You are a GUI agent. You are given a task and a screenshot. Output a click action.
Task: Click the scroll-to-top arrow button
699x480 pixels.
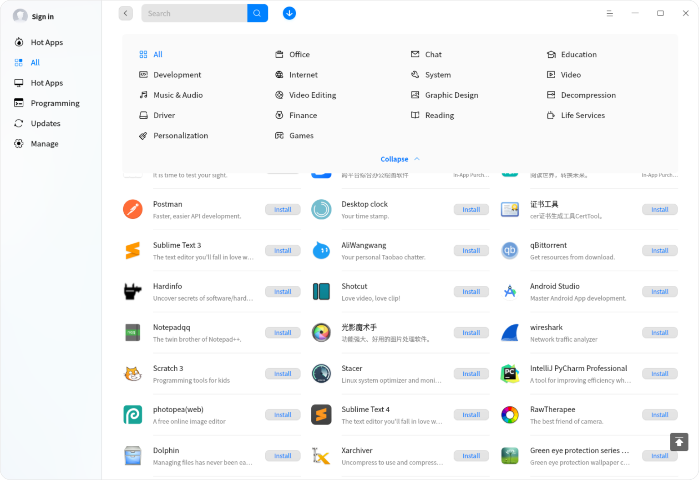pyautogui.click(x=679, y=442)
